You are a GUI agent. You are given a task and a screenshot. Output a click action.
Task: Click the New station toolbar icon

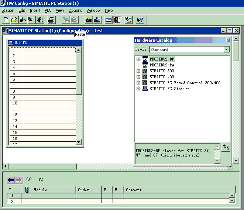(x=6, y=20)
